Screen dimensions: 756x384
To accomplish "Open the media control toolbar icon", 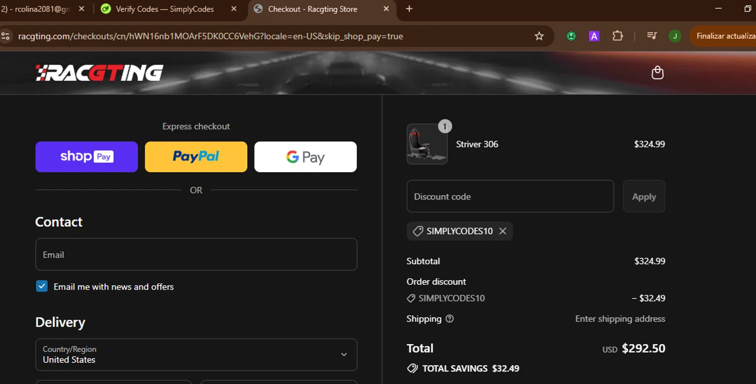I will [652, 36].
